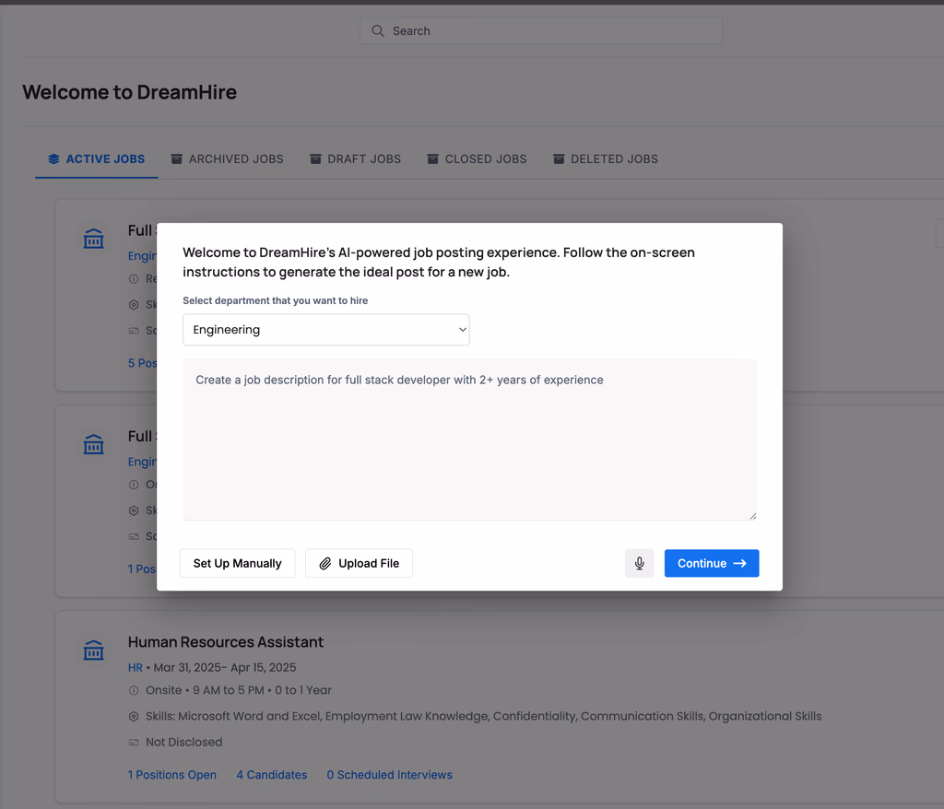
Task: Open the 1 Positions Open link
Action: tap(172, 775)
